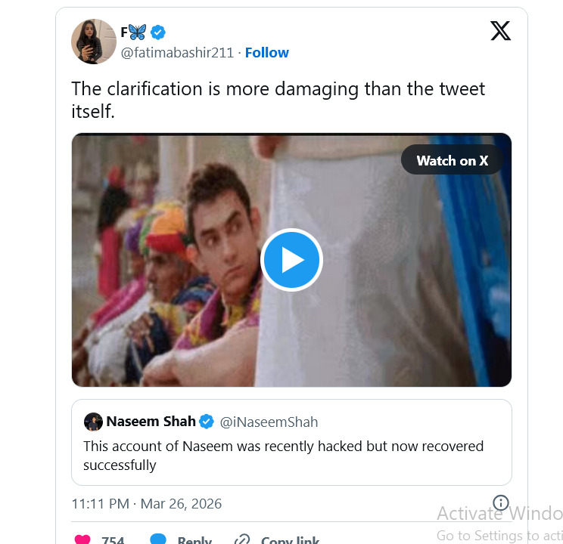Viewport: 563px width, 544px height.
Task: Open the X logo link
Action: 500,31
